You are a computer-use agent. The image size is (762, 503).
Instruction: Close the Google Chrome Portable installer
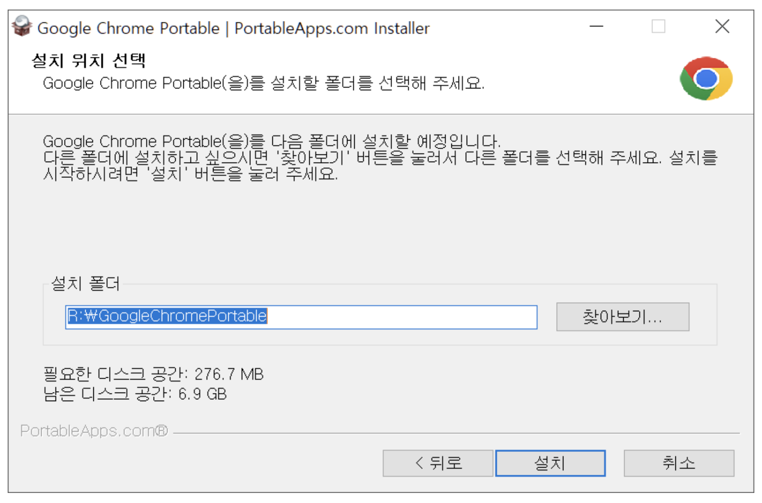(722, 26)
